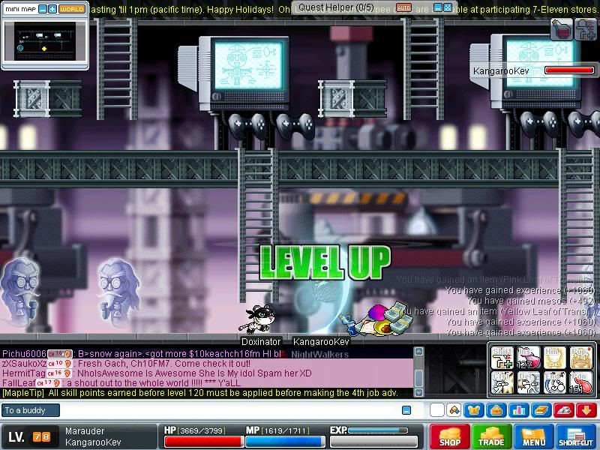The height and width of the screenshot is (450, 600).
Task: Open the Cash Shop button
Action: 449,436
